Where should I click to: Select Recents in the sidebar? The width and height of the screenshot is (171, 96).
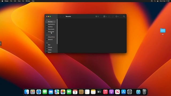pyautogui.click(x=50, y=22)
